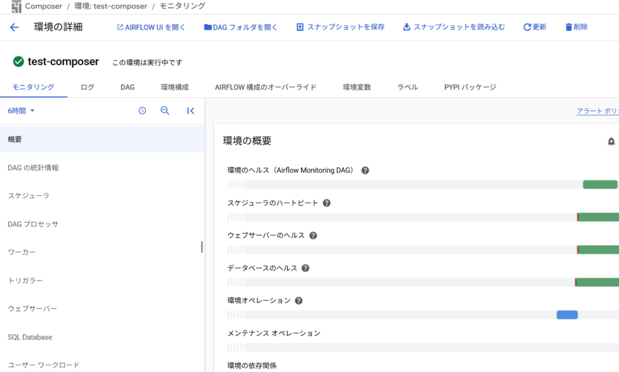Click the blue 環境オペレーション timeline segment

point(567,315)
